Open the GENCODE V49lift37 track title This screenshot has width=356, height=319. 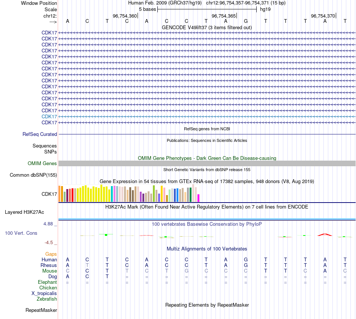point(206,27)
